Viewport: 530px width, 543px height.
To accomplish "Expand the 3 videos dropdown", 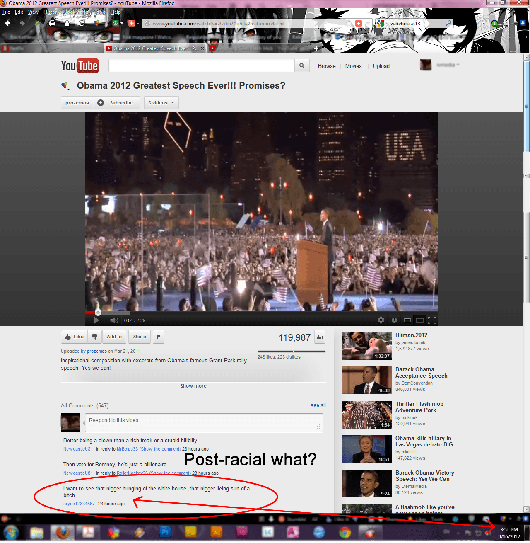I will tap(161, 103).
